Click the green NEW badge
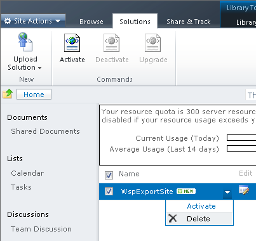This screenshot has width=256, height=241. [186, 192]
